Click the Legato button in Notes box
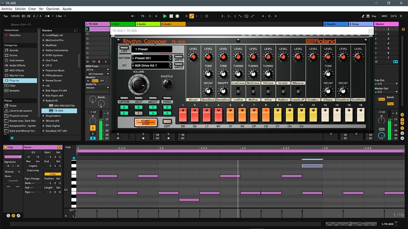The image size is (408, 229). [33, 166]
